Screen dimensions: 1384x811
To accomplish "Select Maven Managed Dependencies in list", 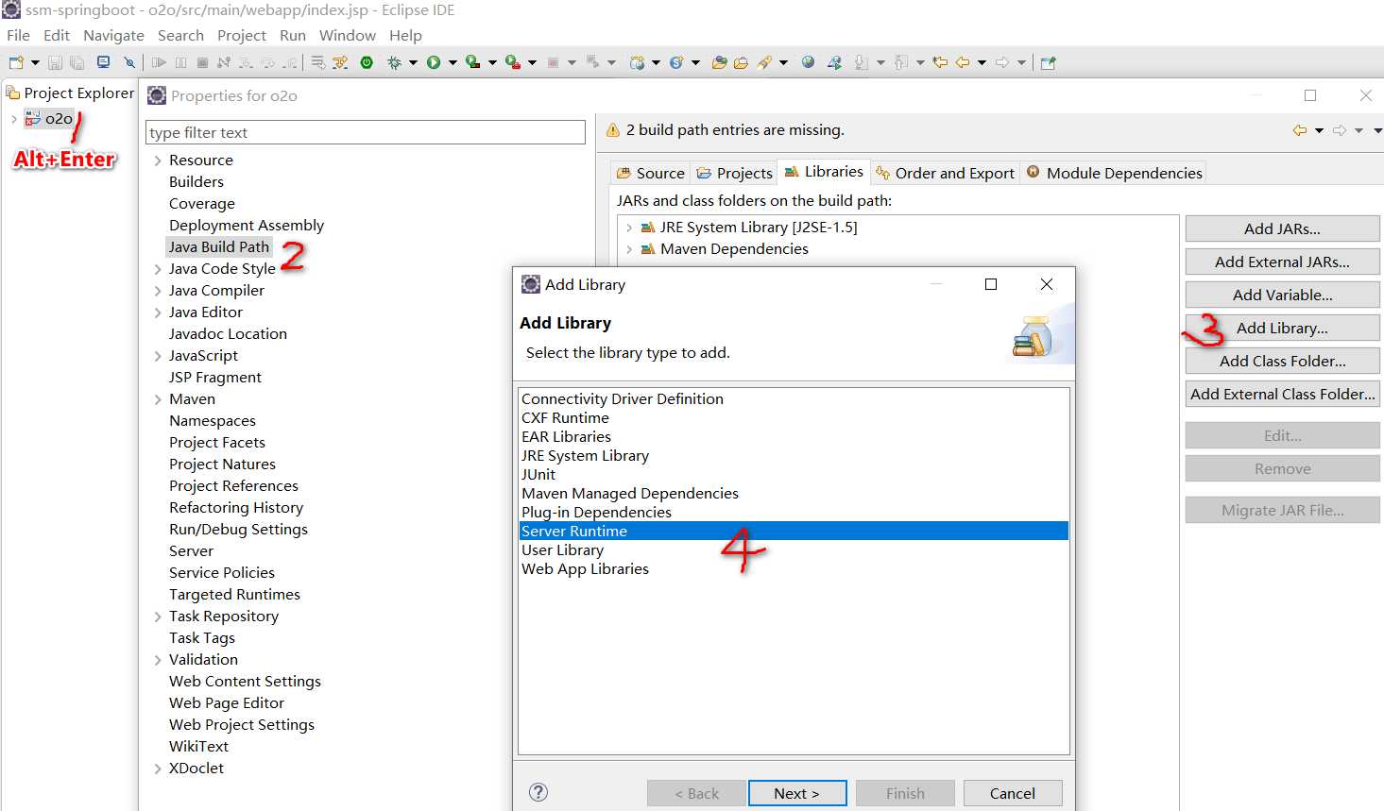I will pyautogui.click(x=630, y=493).
